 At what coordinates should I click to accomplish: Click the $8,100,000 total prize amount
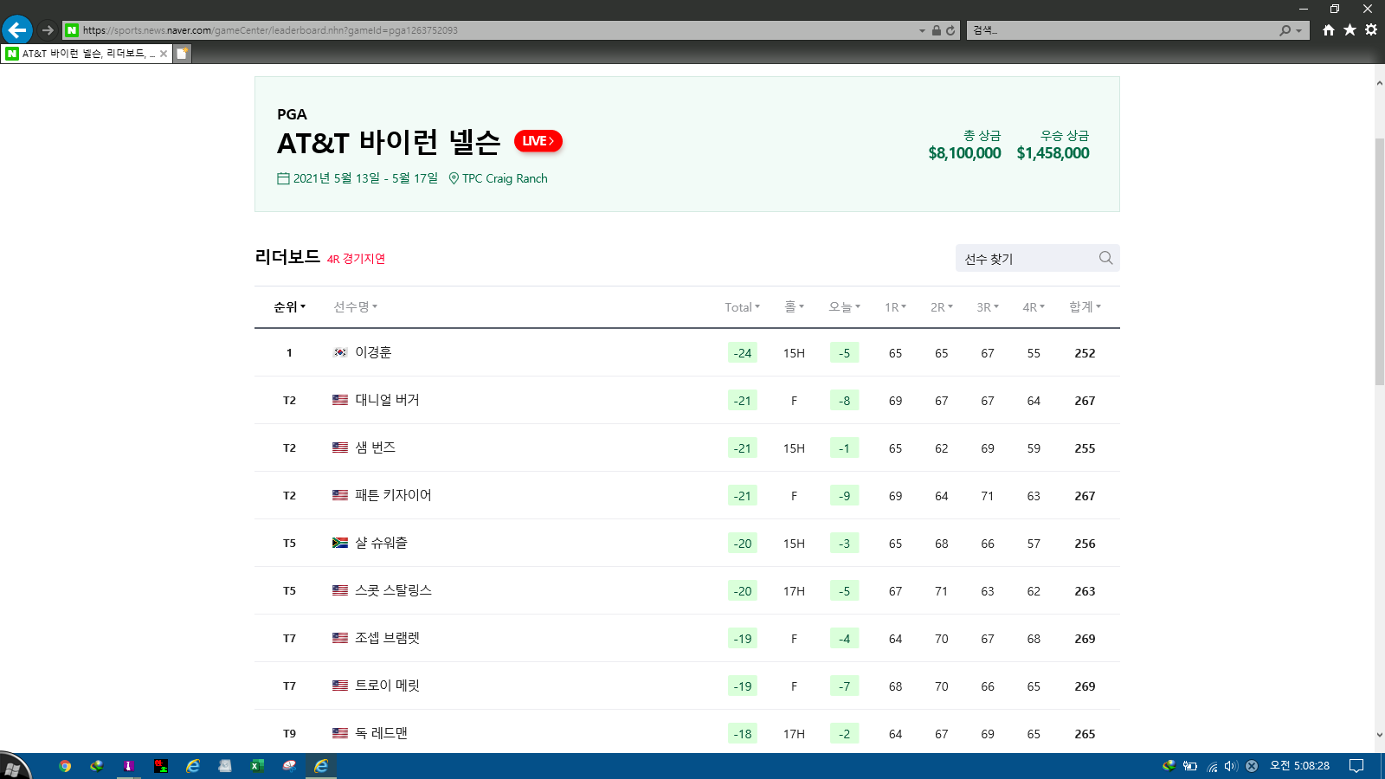(964, 153)
